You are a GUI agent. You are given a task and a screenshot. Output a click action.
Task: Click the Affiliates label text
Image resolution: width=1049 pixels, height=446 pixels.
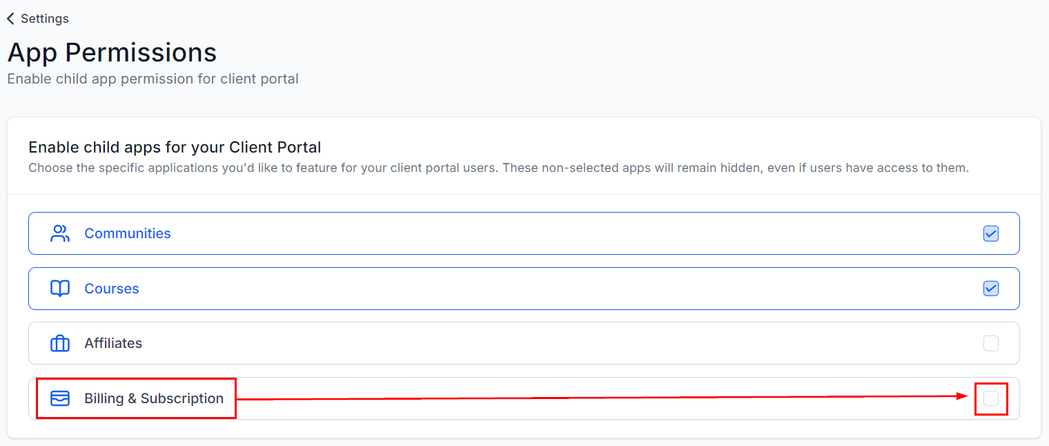[x=113, y=343]
